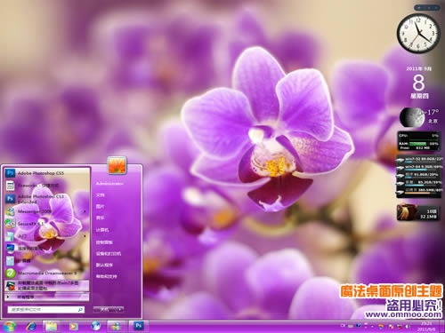Open Music (音乐) link

pyautogui.click(x=100, y=218)
